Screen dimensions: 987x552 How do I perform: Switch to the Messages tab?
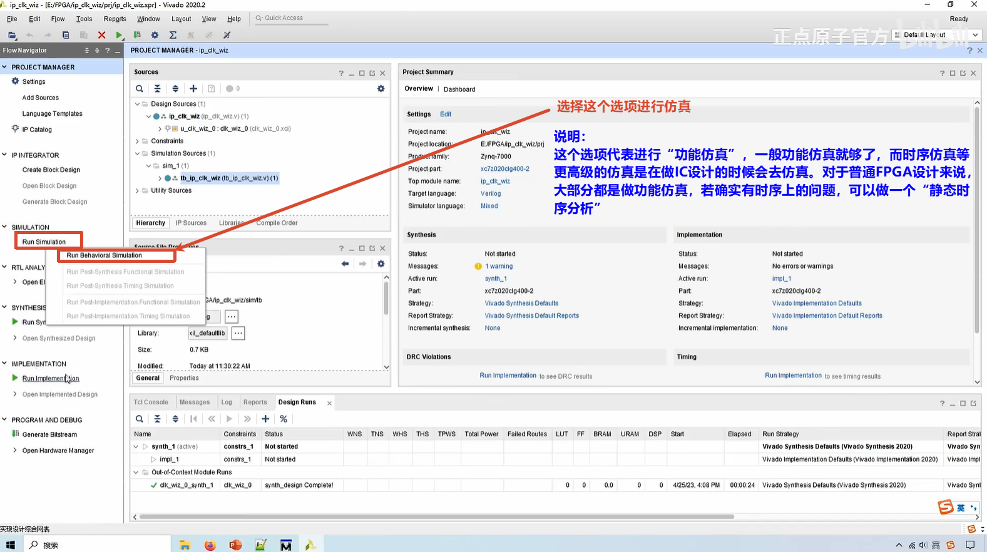[195, 402]
